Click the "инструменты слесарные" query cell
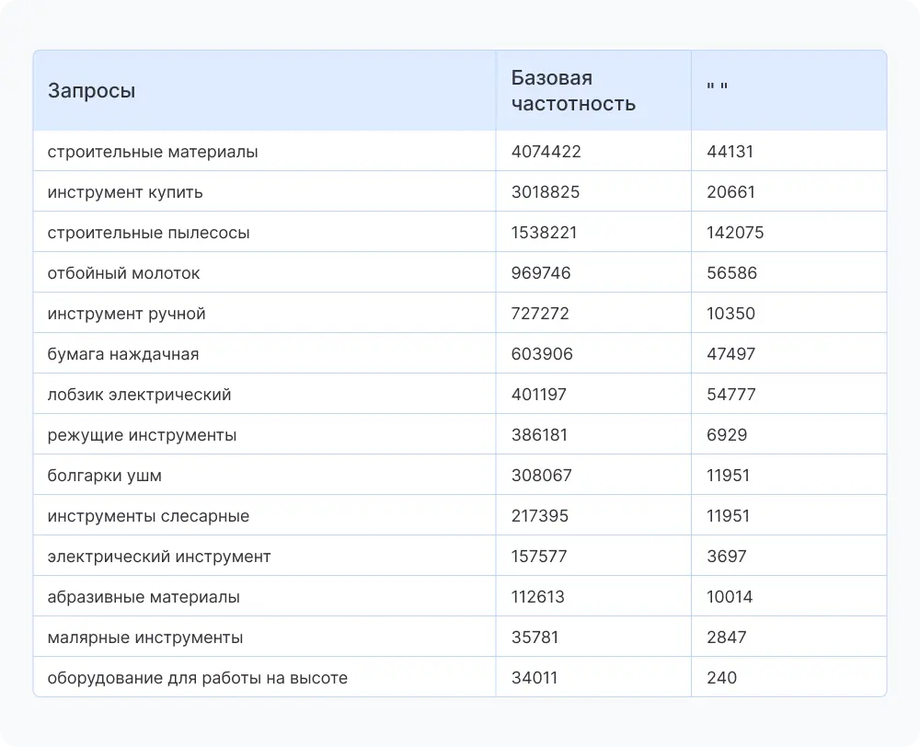 click(x=148, y=516)
